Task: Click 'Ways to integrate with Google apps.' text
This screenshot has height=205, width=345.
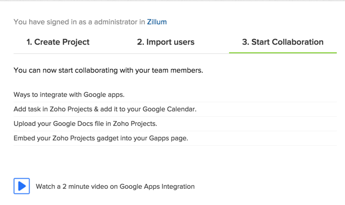Action: point(69,95)
